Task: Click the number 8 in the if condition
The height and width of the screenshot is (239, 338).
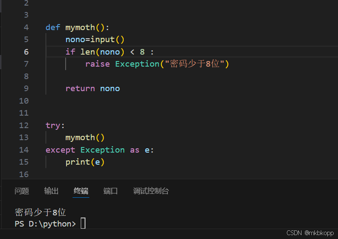Action: 142,52
